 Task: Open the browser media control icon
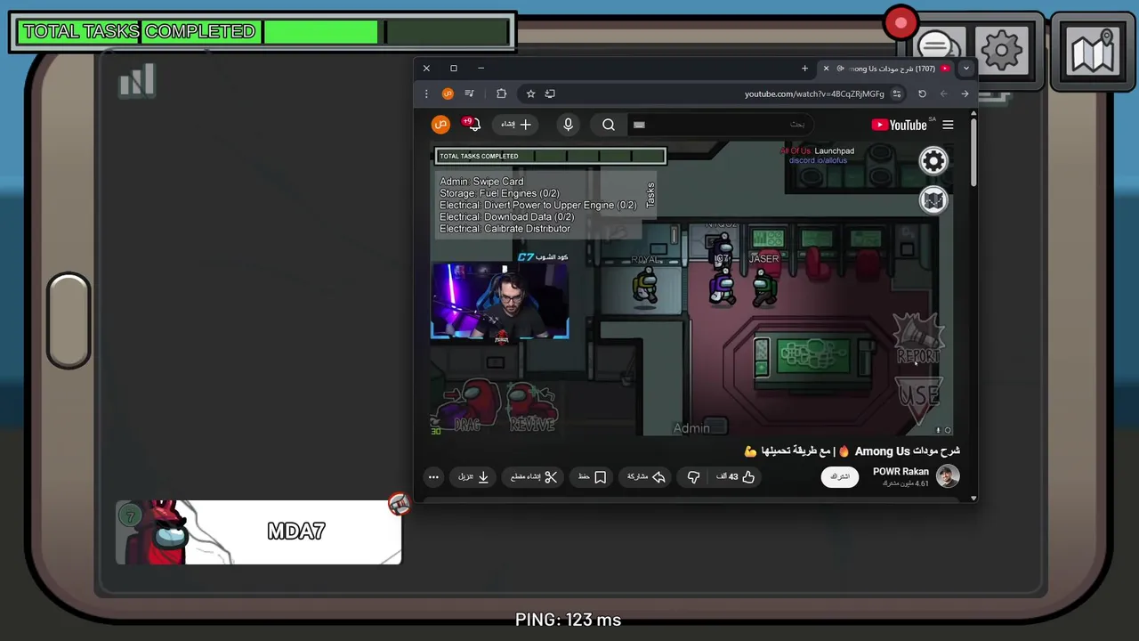(469, 93)
